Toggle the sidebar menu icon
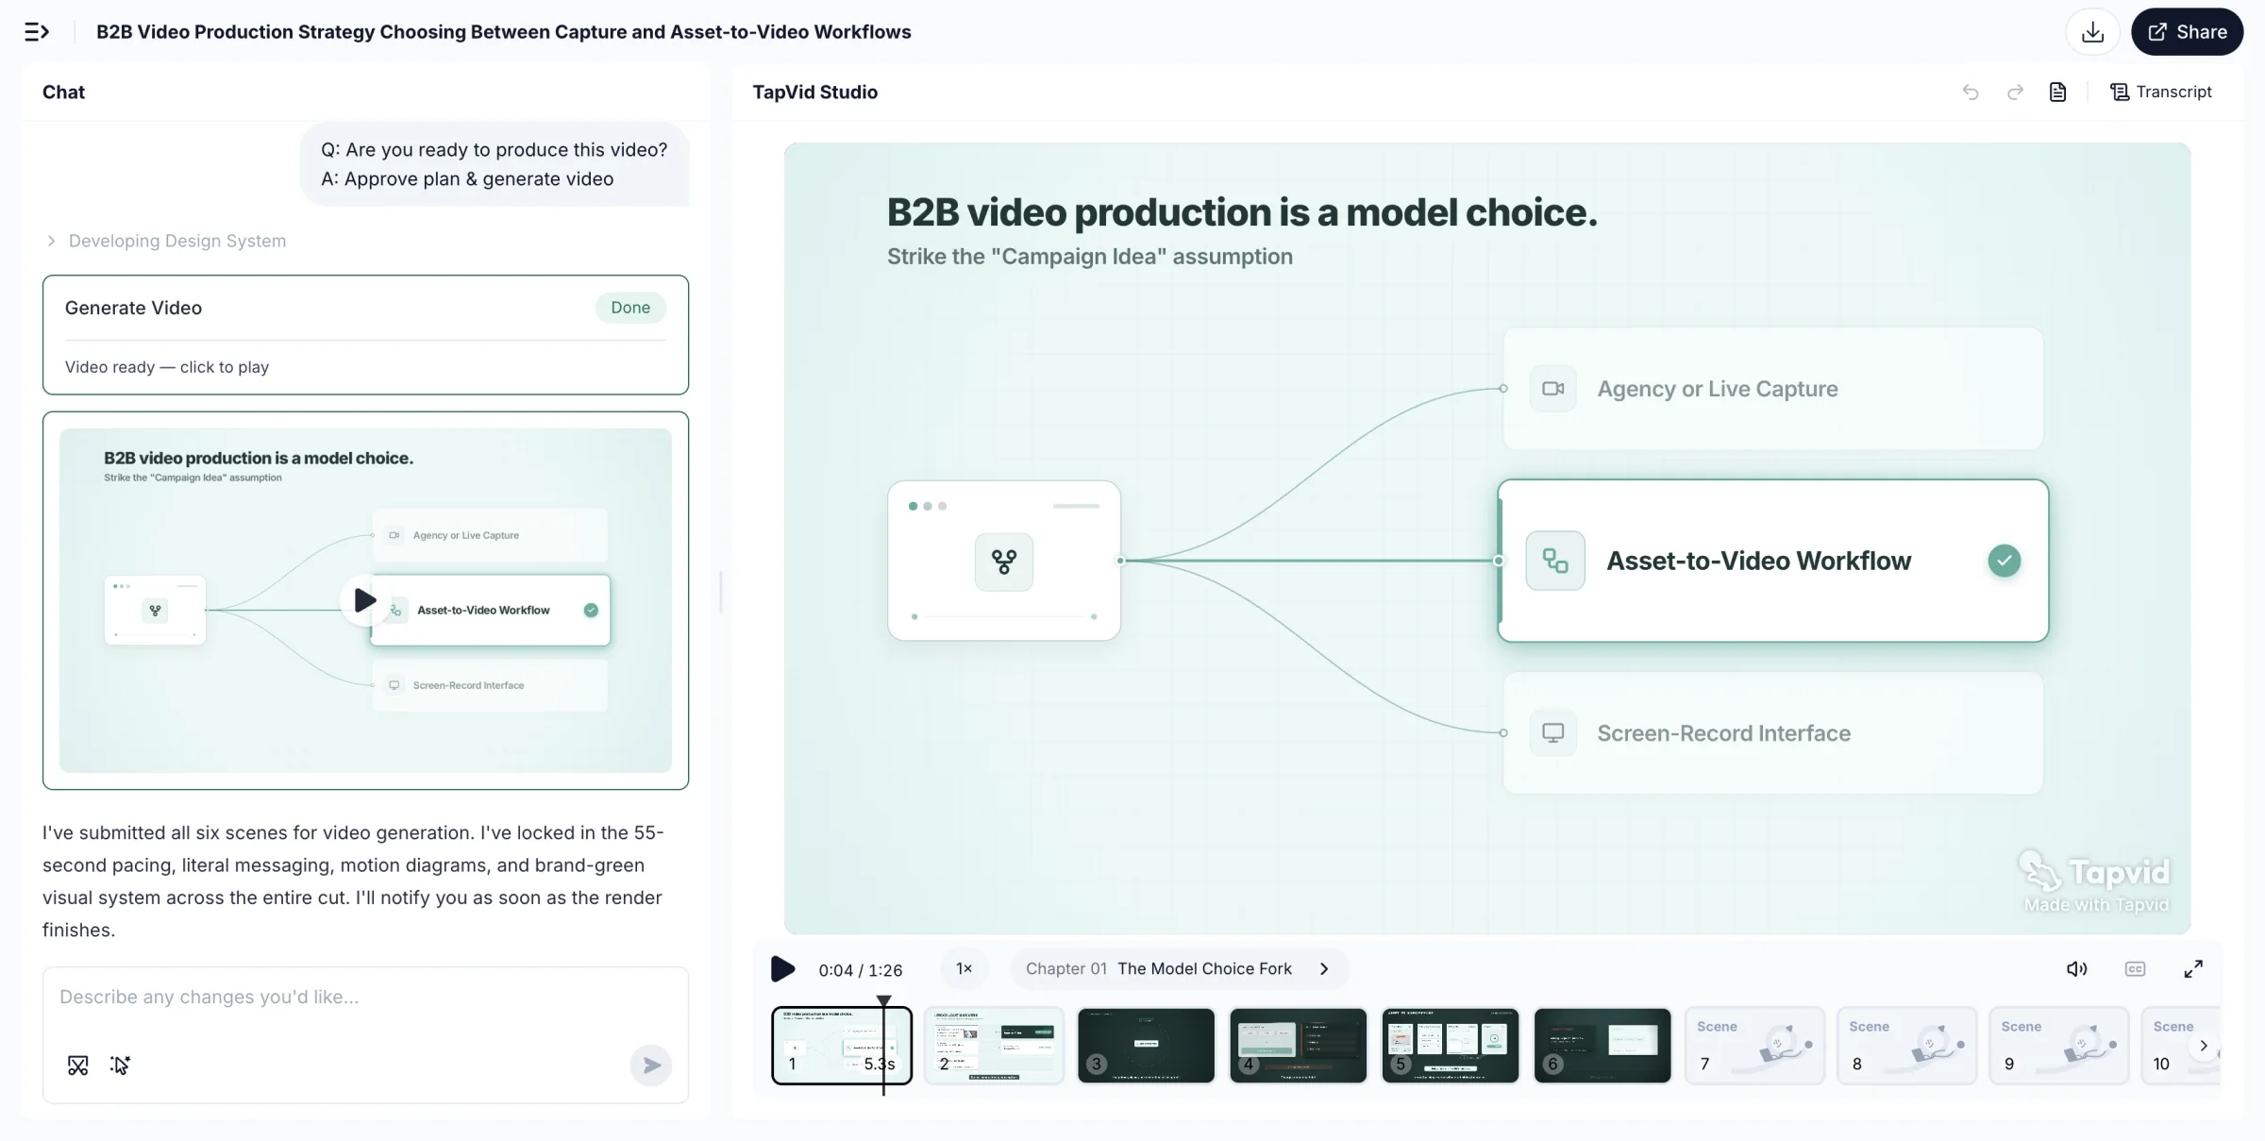The width and height of the screenshot is (2265, 1141). click(x=36, y=32)
